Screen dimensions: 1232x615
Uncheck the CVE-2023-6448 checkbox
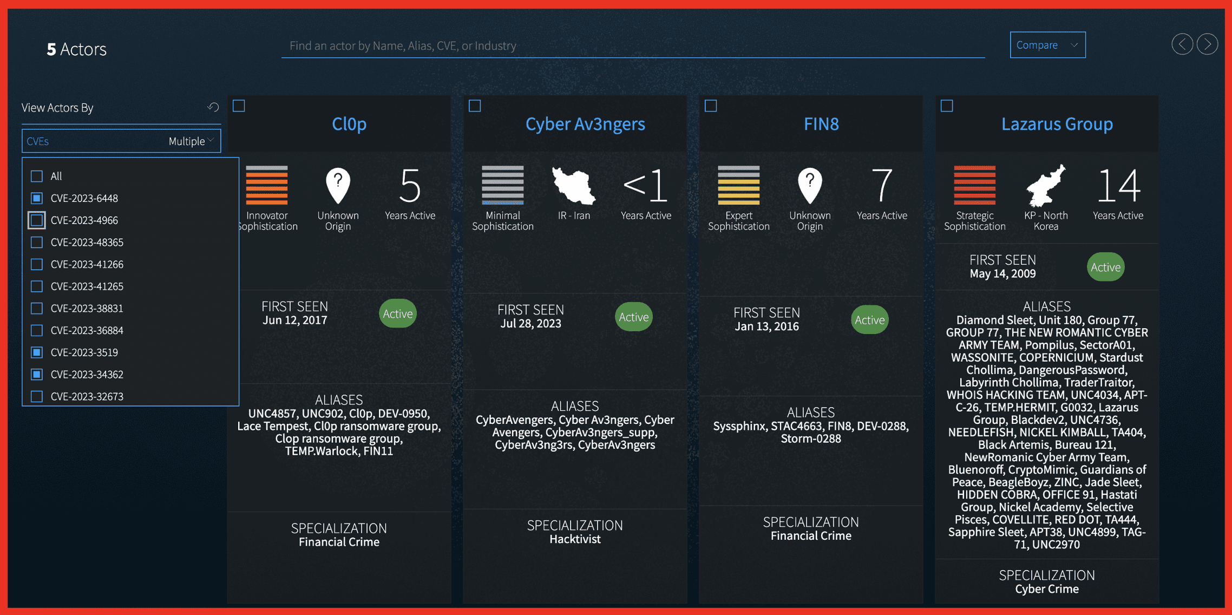[x=37, y=198]
